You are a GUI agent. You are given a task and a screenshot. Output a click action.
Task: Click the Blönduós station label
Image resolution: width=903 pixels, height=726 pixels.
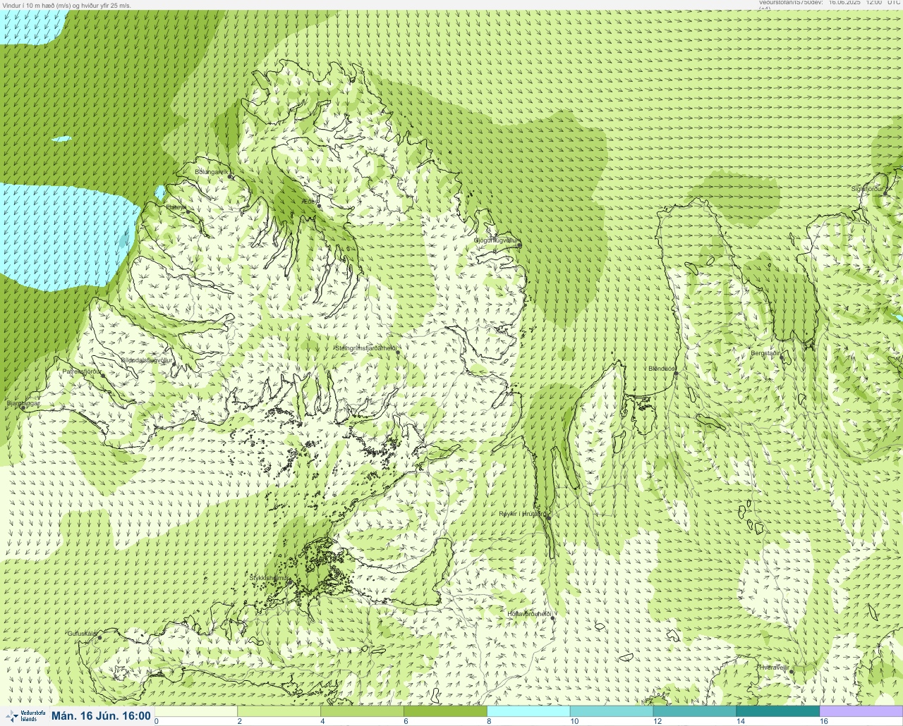click(662, 369)
